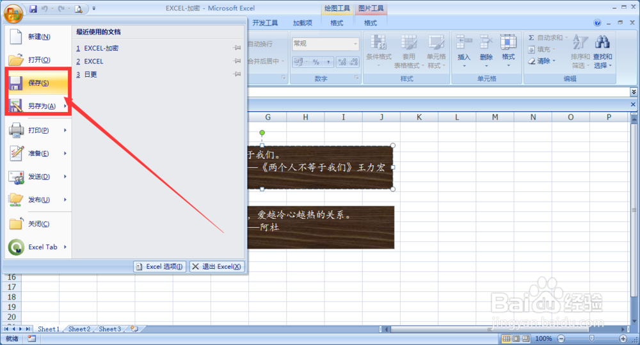
Task: Expand the Print submenu arrow
Action: (x=65, y=130)
